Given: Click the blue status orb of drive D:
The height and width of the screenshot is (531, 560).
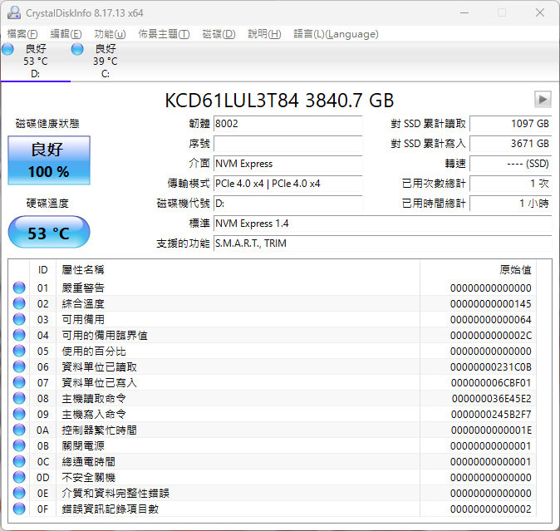Looking at the screenshot, I should click(7, 49).
